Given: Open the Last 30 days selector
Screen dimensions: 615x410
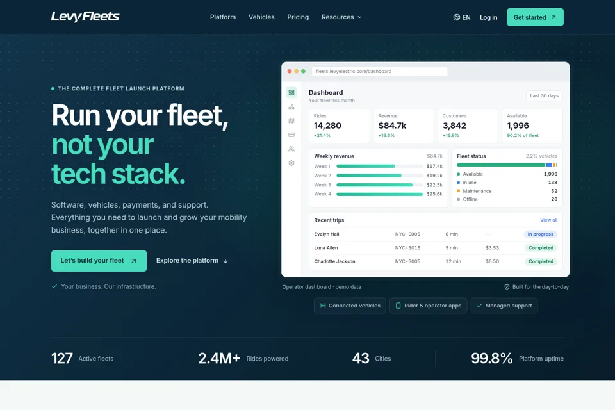Looking at the screenshot, I should click(544, 95).
